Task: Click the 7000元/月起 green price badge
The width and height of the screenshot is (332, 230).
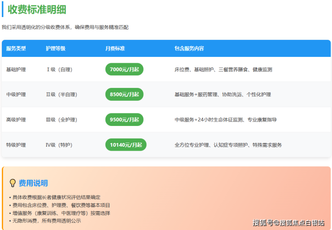Action: [x=124, y=69]
